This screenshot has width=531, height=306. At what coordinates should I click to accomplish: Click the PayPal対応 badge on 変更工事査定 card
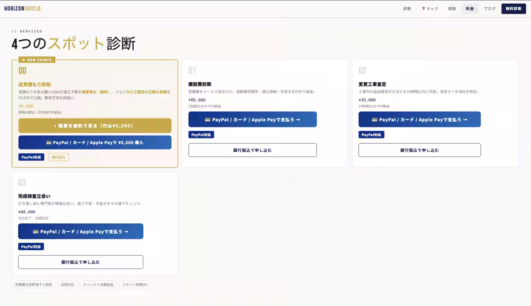372,134
